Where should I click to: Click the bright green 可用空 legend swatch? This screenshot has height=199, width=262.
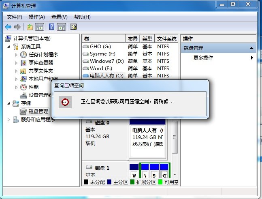pos(160,182)
